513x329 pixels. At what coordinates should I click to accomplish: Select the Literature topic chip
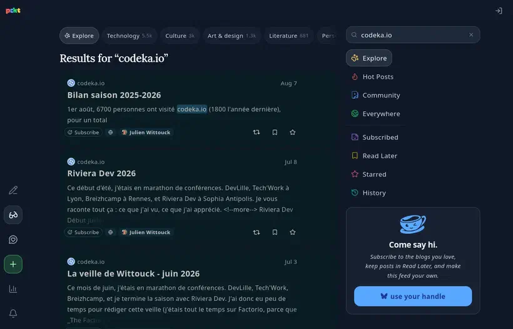288,36
